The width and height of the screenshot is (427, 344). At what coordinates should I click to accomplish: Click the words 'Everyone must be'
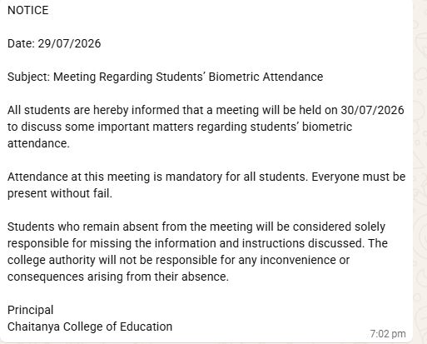click(359, 177)
